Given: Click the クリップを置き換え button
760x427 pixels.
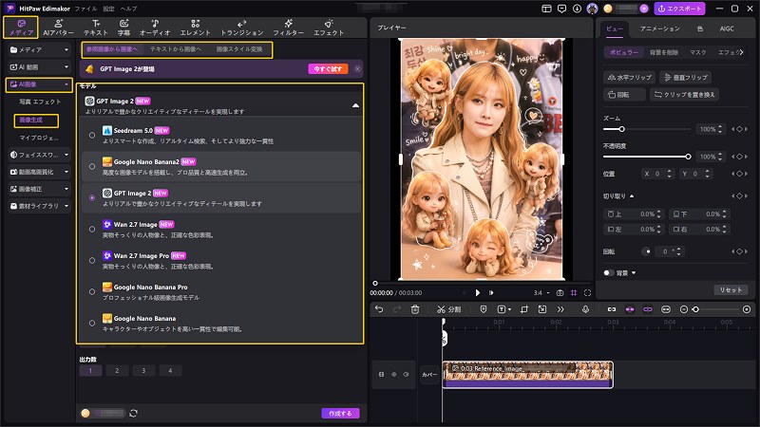Looking at the screenshot, I should [x=684, y=94].
